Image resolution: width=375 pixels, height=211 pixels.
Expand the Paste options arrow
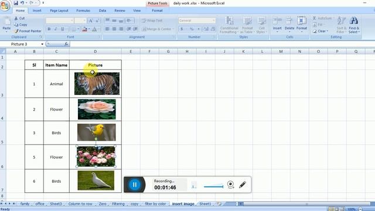[x=6, y=31]
